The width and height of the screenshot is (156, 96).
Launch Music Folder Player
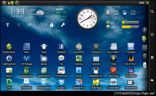[114, 47]
